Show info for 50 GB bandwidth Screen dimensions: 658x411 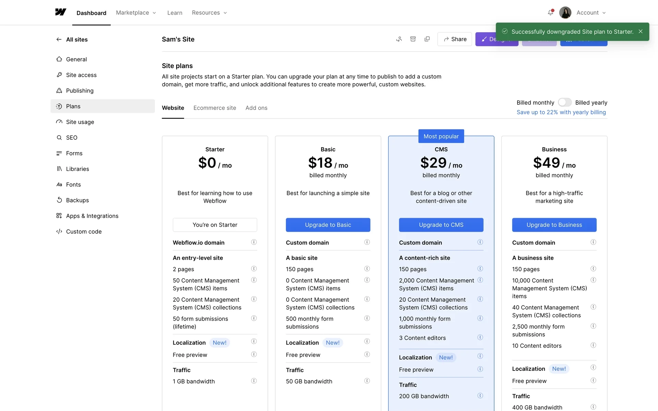click(367, 381)
